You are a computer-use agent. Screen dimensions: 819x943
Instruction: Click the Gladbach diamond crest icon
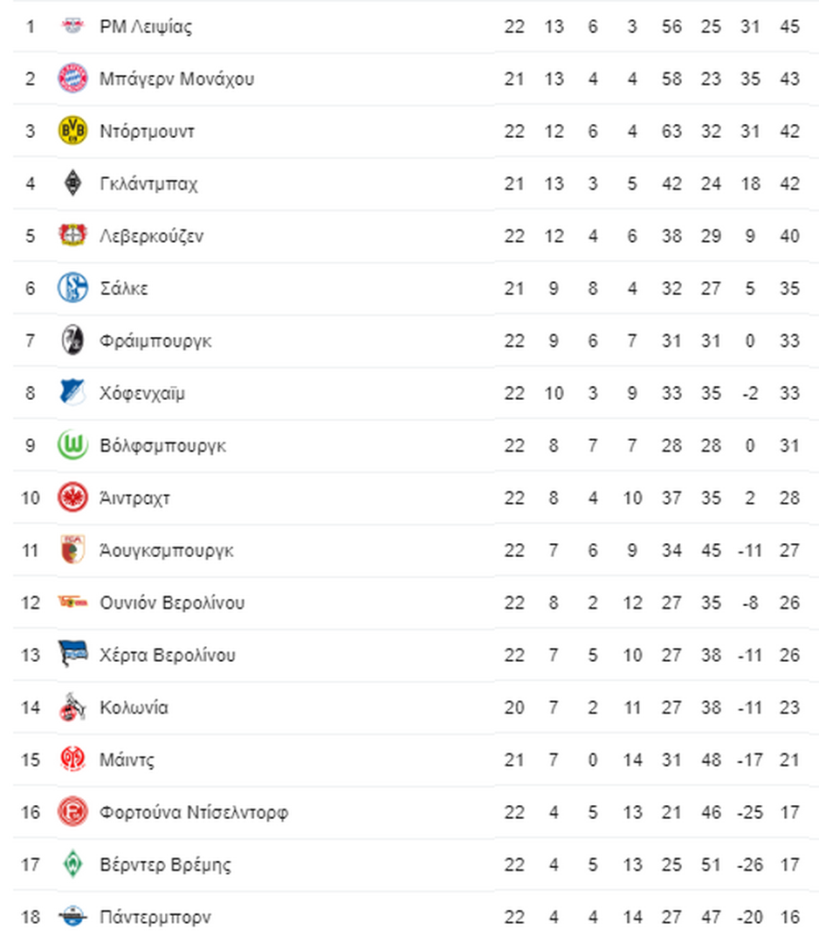[x=72, y=182]
